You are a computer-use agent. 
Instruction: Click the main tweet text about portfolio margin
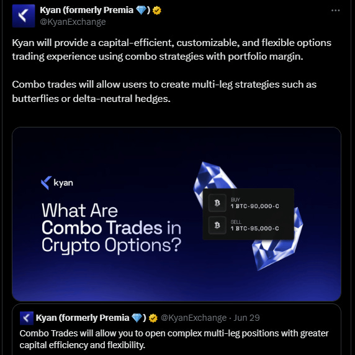(x=172, y=50)
